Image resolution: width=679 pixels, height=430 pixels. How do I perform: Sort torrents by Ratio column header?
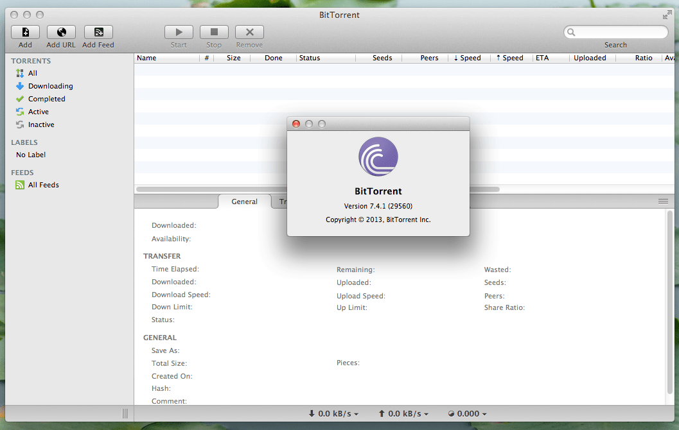(x=639, y=58)
